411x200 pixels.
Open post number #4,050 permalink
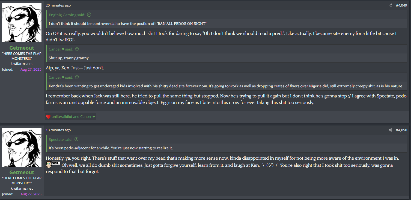point(401,130)
